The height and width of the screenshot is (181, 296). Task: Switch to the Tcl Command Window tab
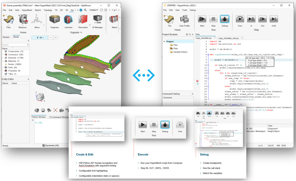pos(59,117)
